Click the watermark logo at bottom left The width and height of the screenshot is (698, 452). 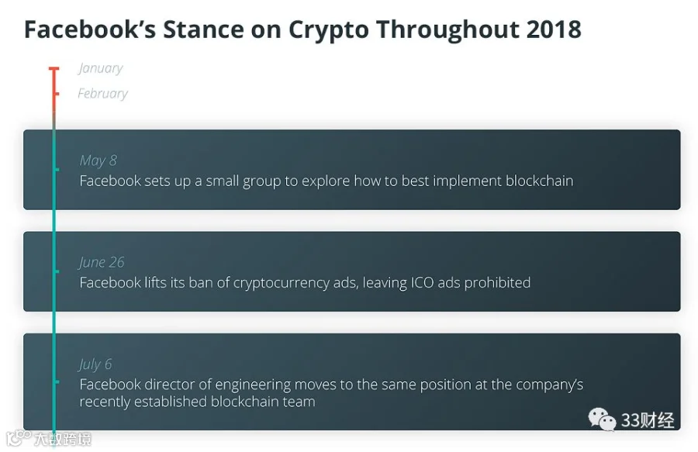pos(19,438)
